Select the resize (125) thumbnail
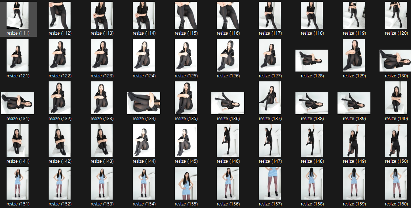 pos(186,55)
